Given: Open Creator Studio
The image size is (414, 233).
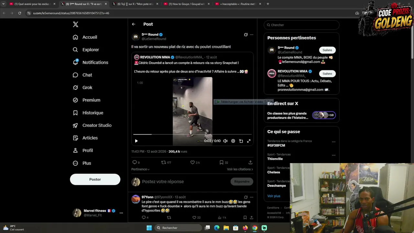Looking at the screenshot, I should [92, 126].
